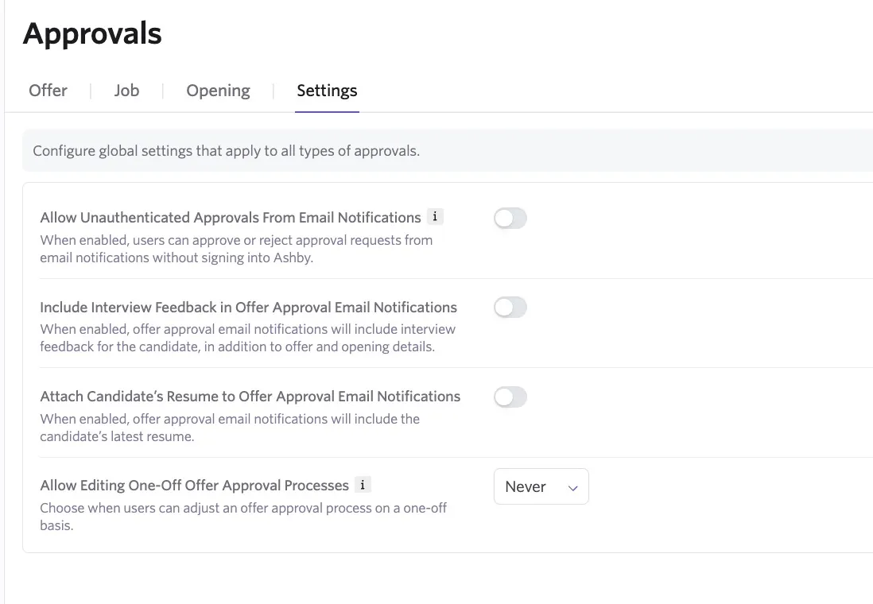This screenshot has height=604, width=873.
Task: Enable Allow Unauthenticated Approvals toggle
Action: coord(510,219)
